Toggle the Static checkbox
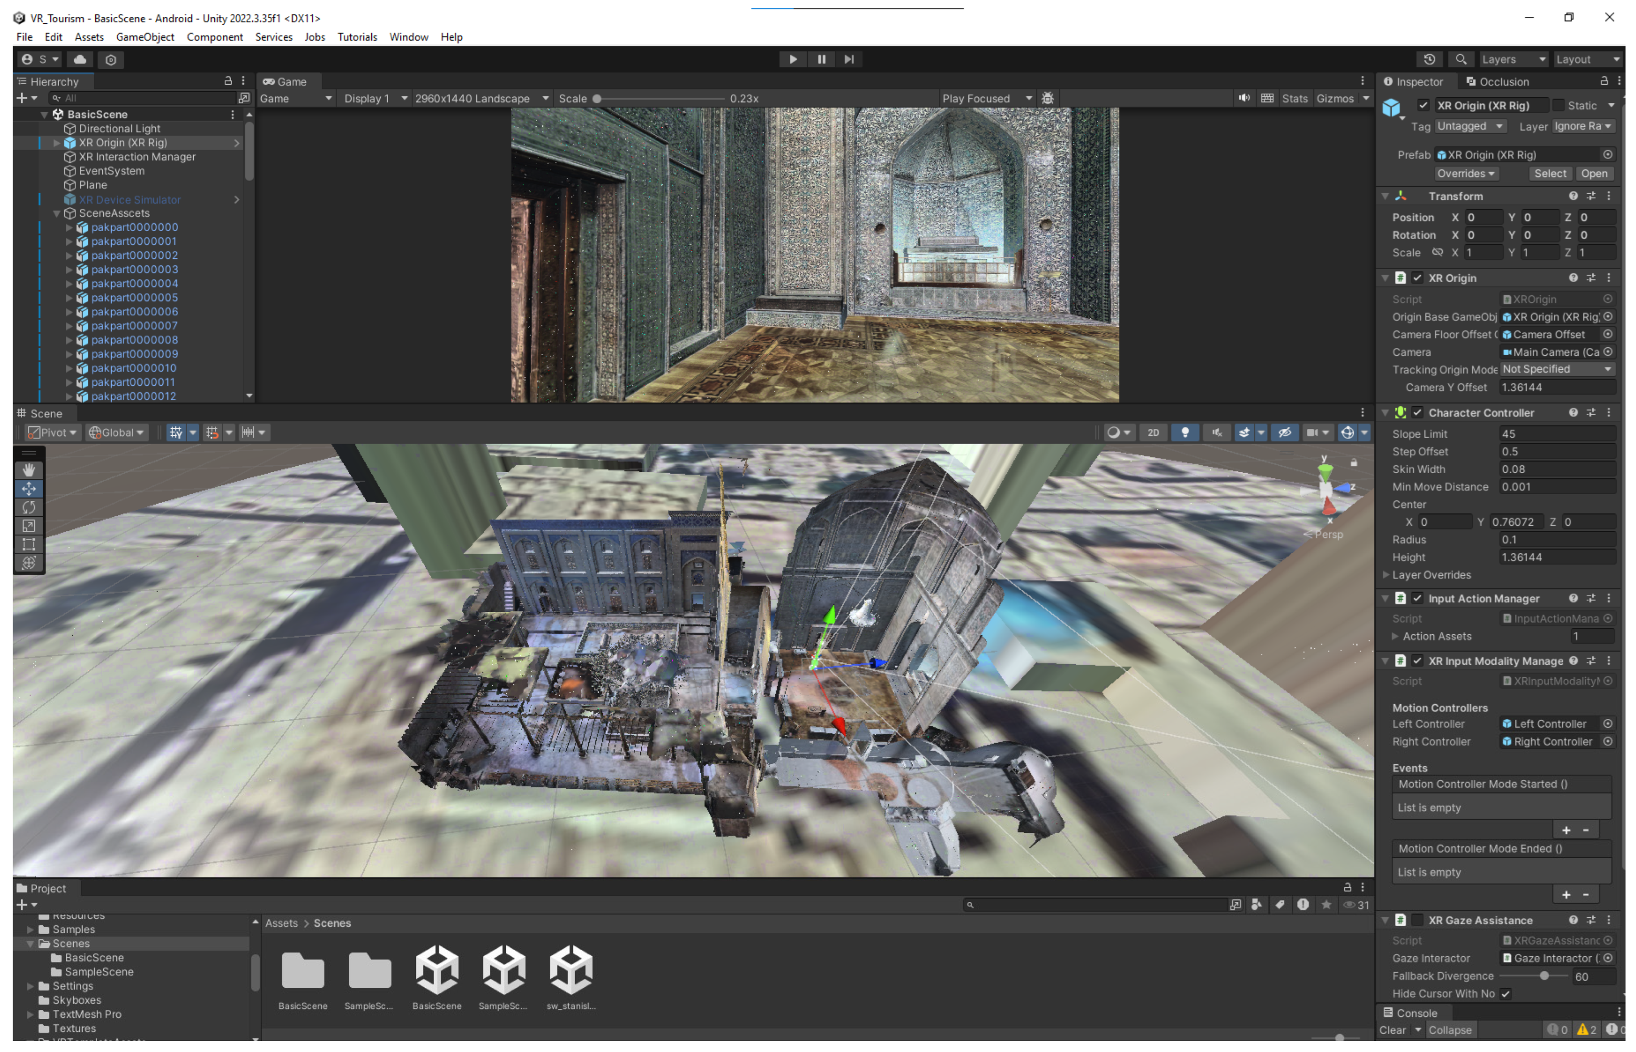The height and width of the screenshot is (1052, 1636). click(x=1558, y=105)
